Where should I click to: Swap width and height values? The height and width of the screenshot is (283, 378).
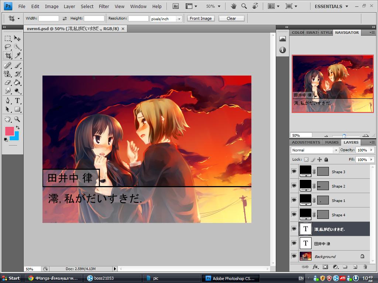click(x=64, y=18)
